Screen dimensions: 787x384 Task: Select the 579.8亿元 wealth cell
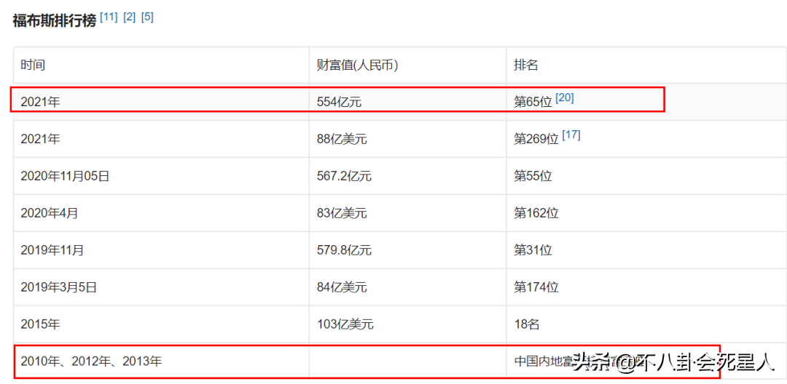344,250
